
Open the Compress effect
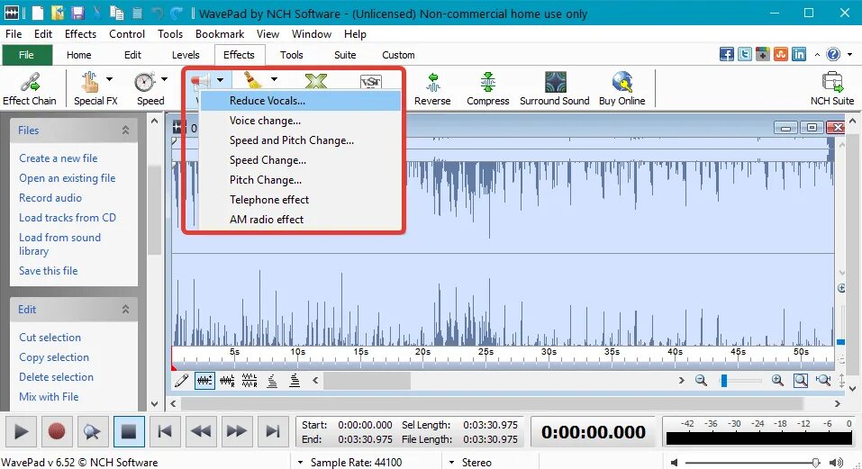[487, 88]
